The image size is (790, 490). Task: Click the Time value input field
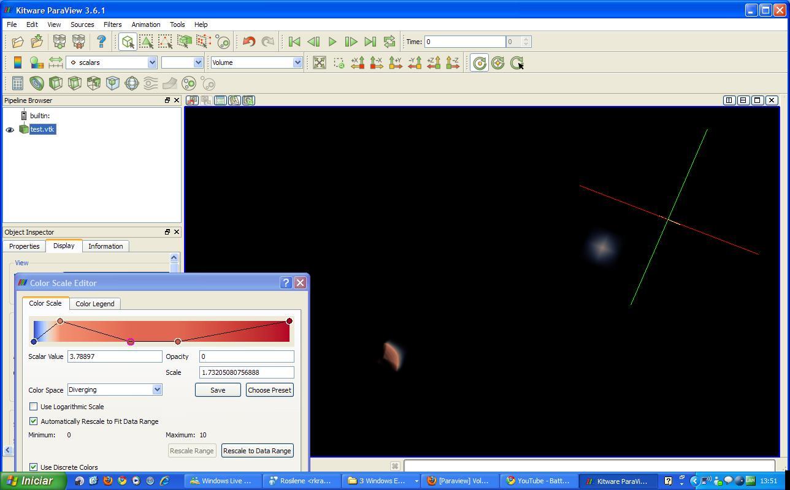(x=465, y=42)
